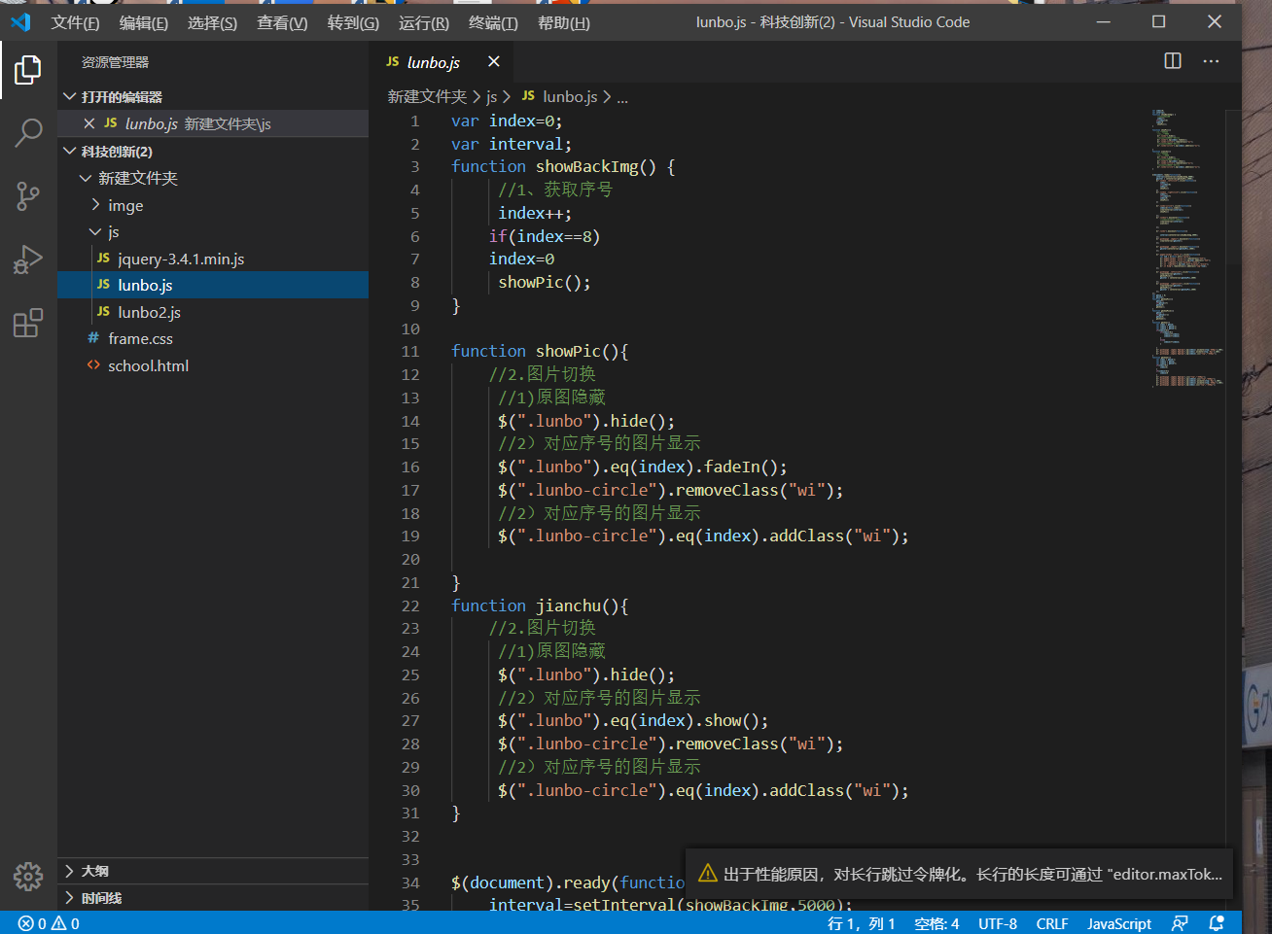The width and height of the screenshot is (1272, 934).
Task: Click line number 11 in gutter
Action: (x=410, y=352)
